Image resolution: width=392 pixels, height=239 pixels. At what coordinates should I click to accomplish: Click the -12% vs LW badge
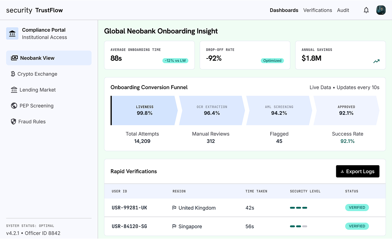coord(175,61)
